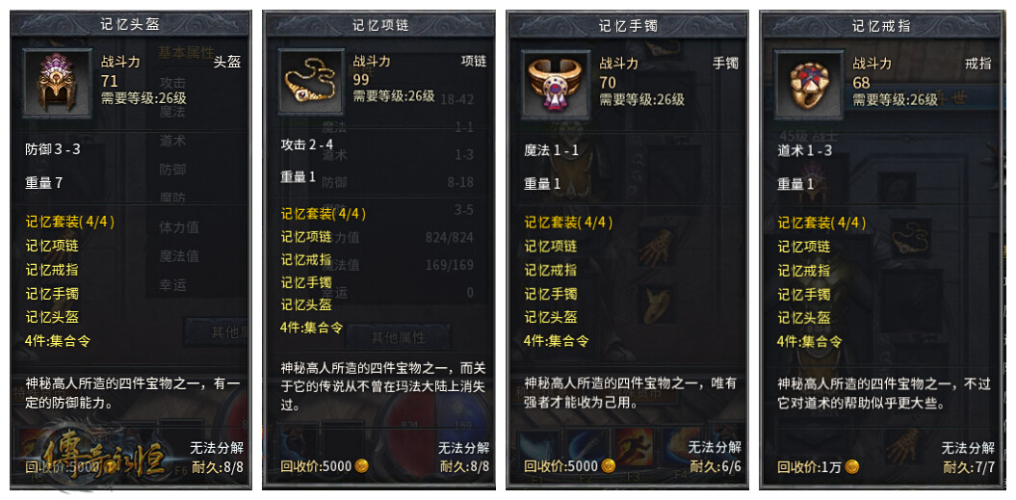Click the 记忆头盔 helmet item icon

57,83
